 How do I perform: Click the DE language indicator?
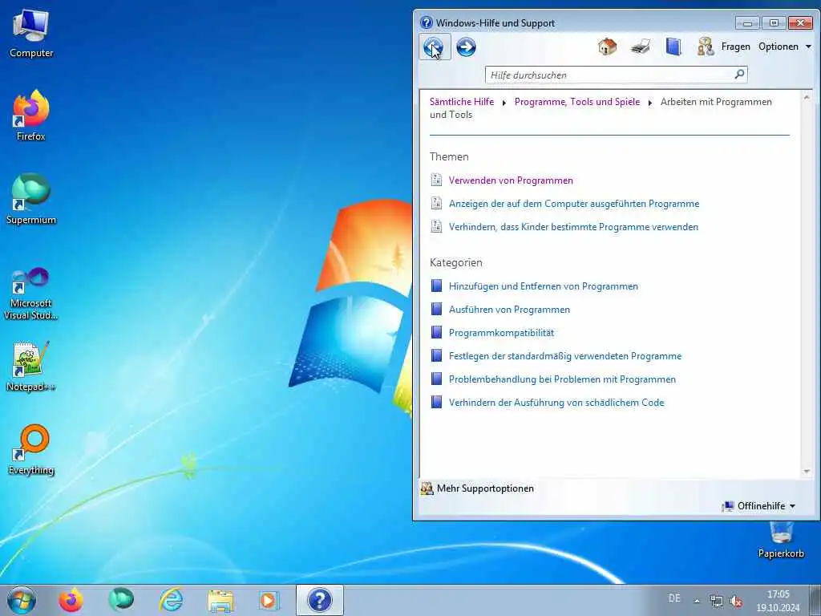coord(674,598)
